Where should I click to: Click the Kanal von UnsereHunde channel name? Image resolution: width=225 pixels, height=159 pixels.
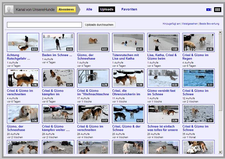coord(35,10)
